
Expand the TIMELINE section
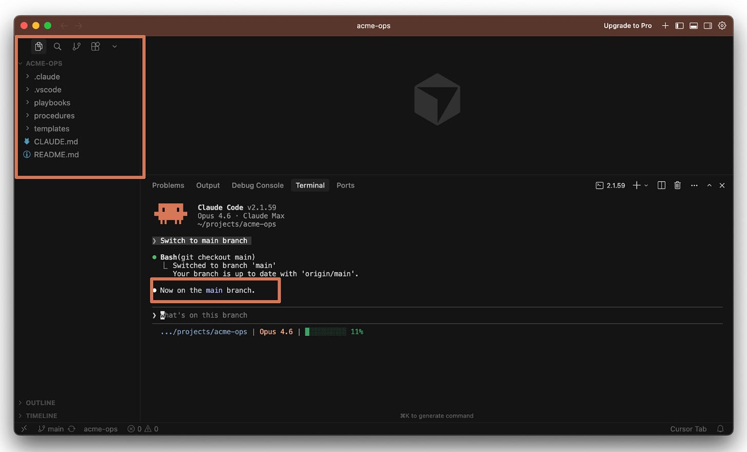point(41,416)
